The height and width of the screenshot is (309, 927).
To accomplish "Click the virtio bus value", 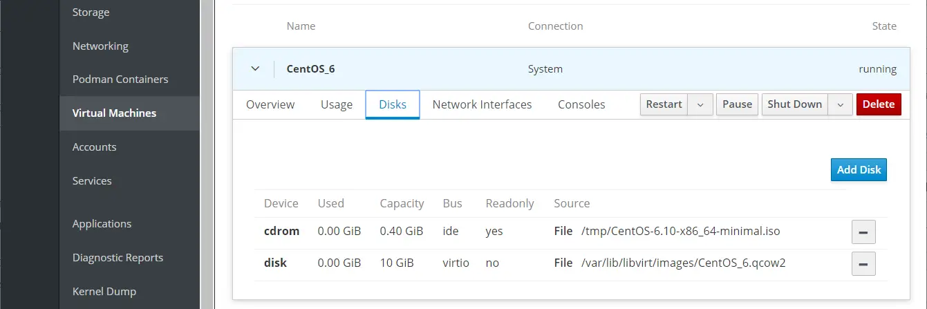I will coord(456,263).
